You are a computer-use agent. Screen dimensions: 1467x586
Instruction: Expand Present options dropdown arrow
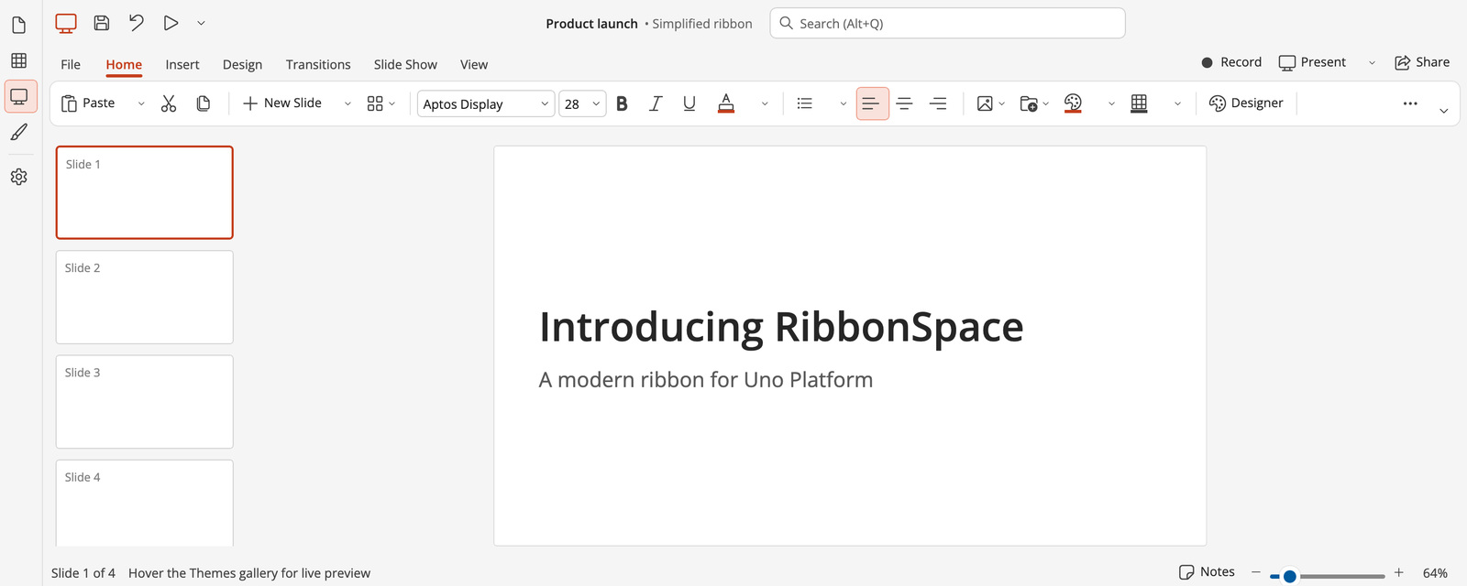[1373, 63]
